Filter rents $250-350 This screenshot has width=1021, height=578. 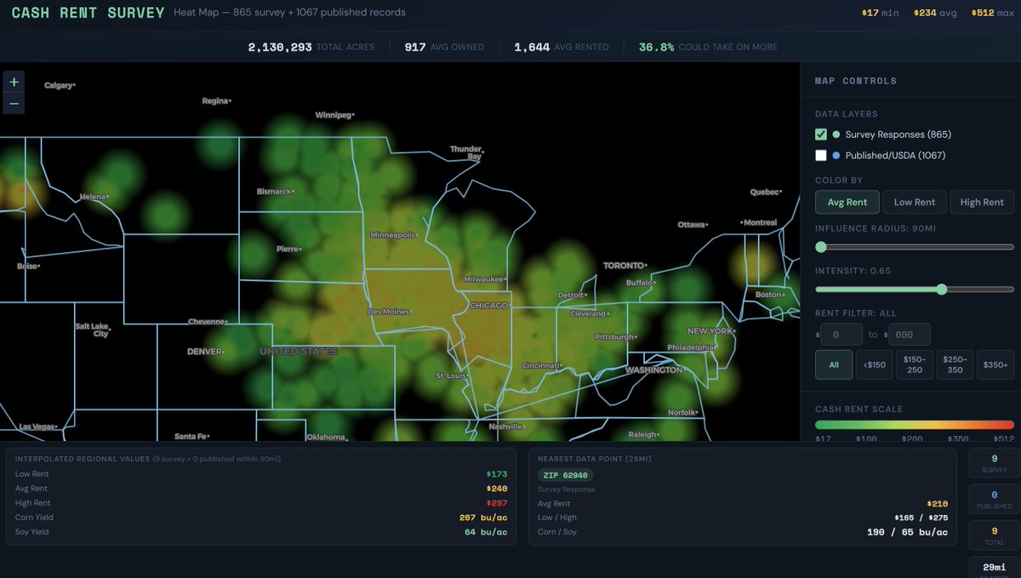click(x=955, y=364)
